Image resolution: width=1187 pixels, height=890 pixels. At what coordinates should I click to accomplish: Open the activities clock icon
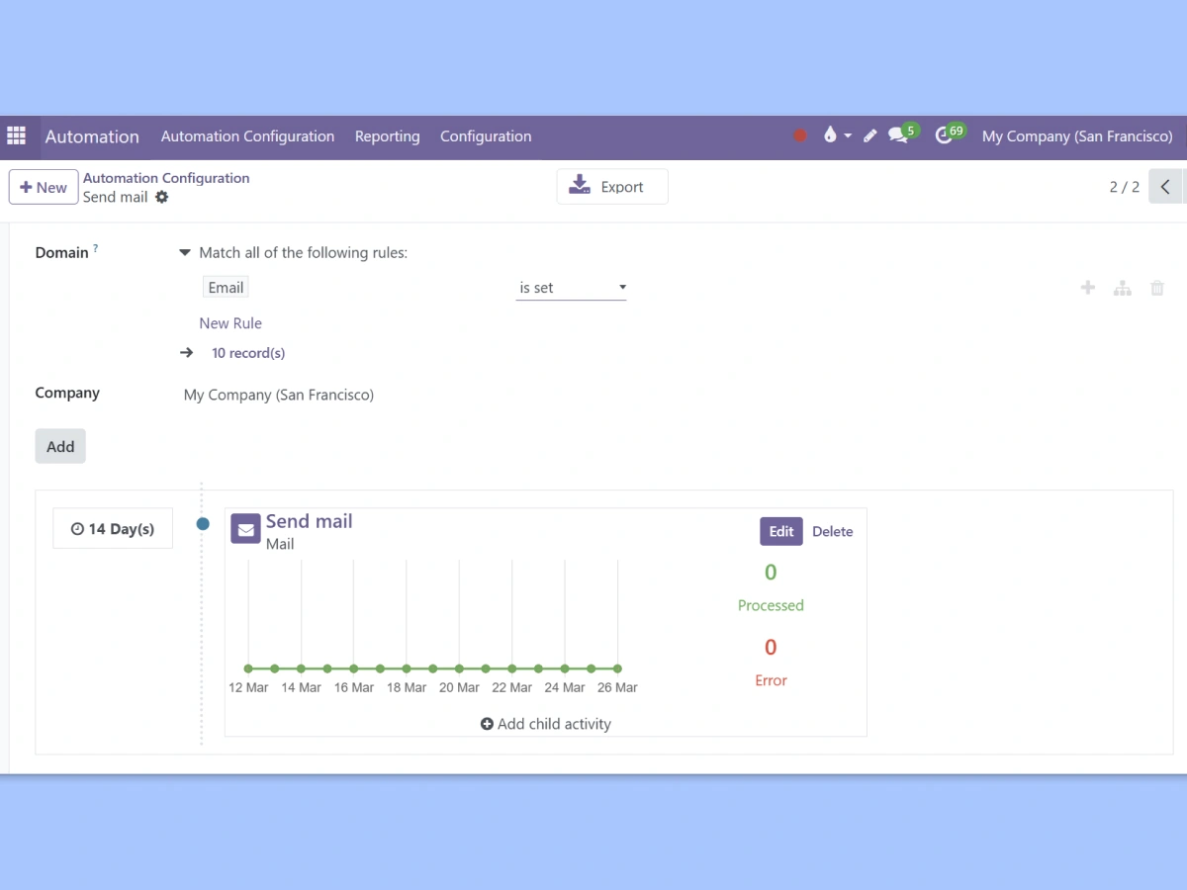[x=944, y=136]
